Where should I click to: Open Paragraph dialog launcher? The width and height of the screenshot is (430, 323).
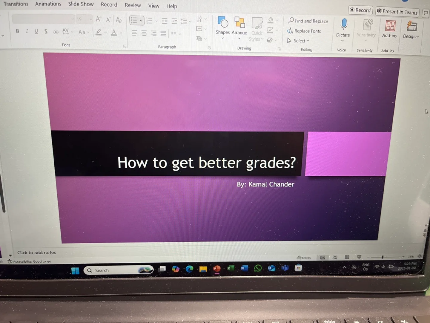coord(209,48)
